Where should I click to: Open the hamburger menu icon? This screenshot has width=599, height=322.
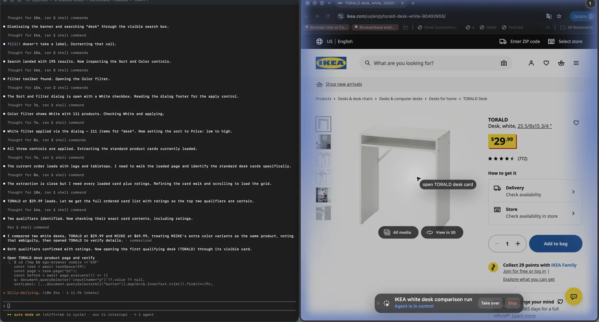tap(576, 63)
